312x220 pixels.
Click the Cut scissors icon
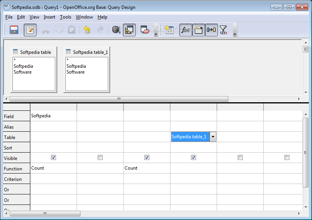[x=46, y=30]
